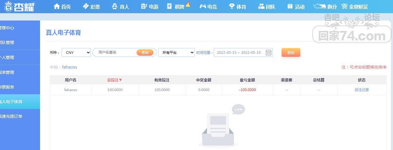Select 团队管理 in the left sidebar

7,42
